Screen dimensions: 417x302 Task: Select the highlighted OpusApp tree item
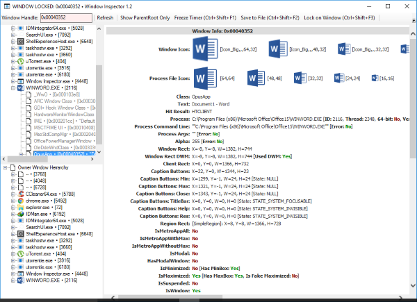[65, 154]
